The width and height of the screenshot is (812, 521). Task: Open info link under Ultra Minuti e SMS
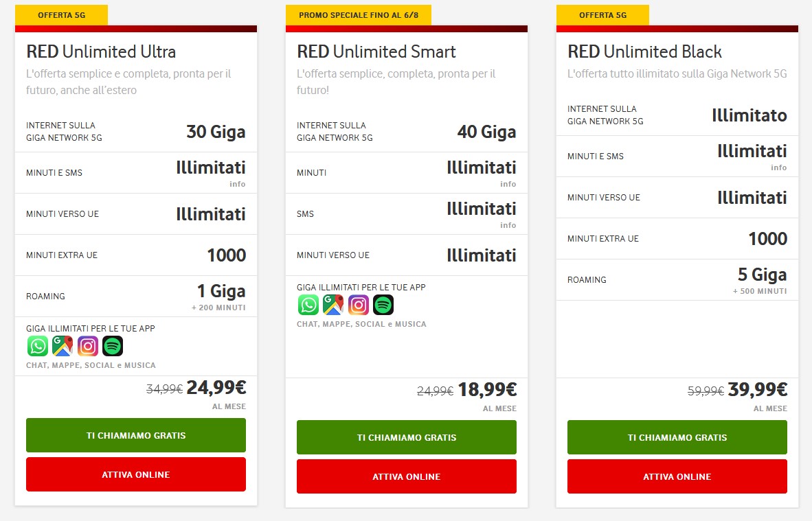pos(237,184)
